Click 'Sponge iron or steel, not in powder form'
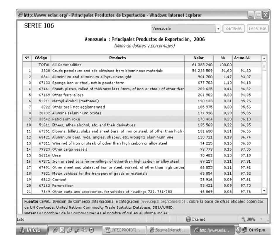 click(x=88, y=83)
